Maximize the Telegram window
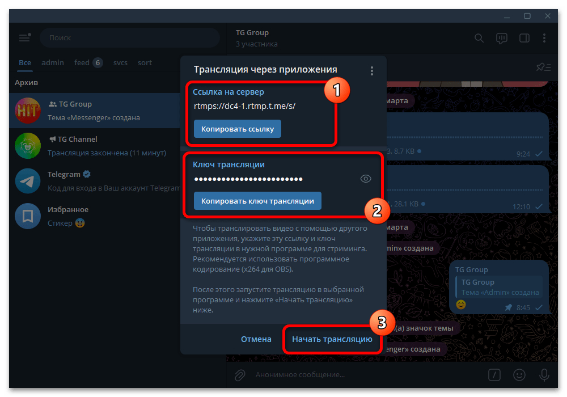Screen dimensions: 567x397 click(527, 16)
